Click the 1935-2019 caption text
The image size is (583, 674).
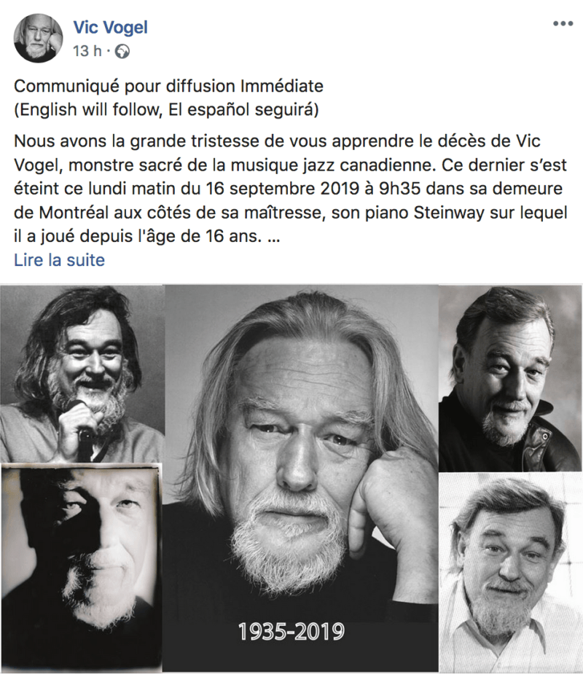[x=291, y=632]
